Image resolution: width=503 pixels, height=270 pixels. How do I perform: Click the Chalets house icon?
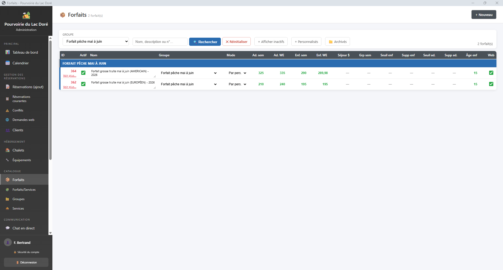click(8, 150)
